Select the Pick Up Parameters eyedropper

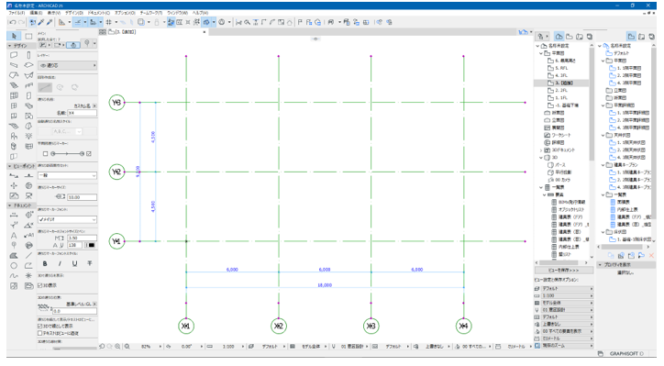pos(41,22)
